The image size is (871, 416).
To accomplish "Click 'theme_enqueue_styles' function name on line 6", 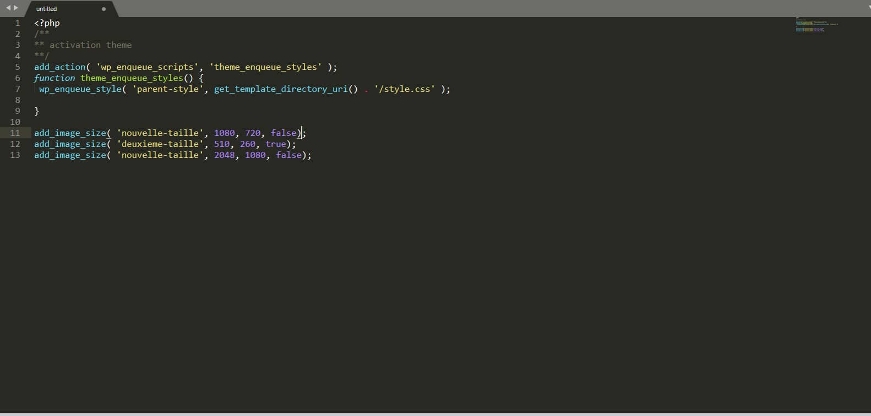I will [132, 78].
